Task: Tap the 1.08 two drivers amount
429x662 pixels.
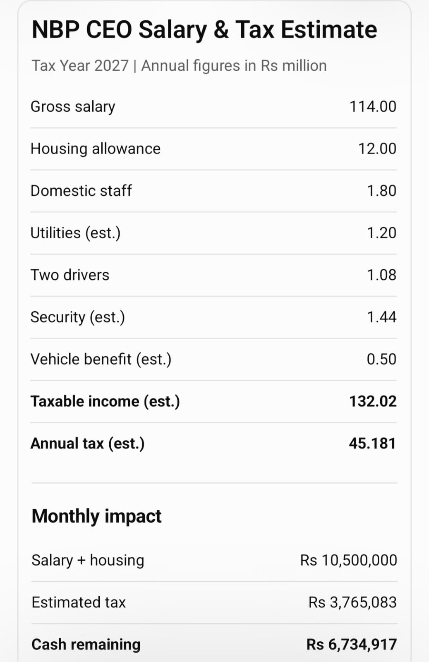Action: 381,275
